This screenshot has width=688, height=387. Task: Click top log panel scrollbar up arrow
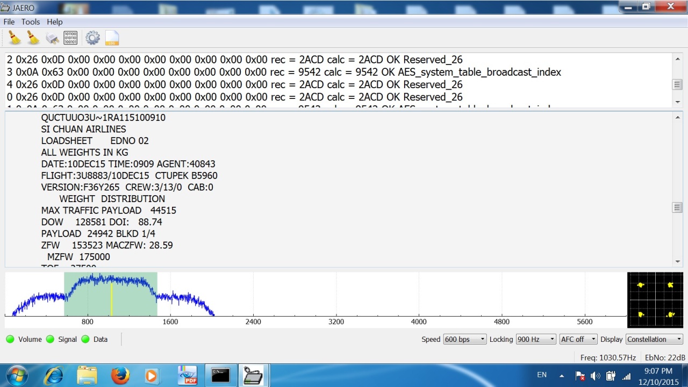tap(677, 59)
